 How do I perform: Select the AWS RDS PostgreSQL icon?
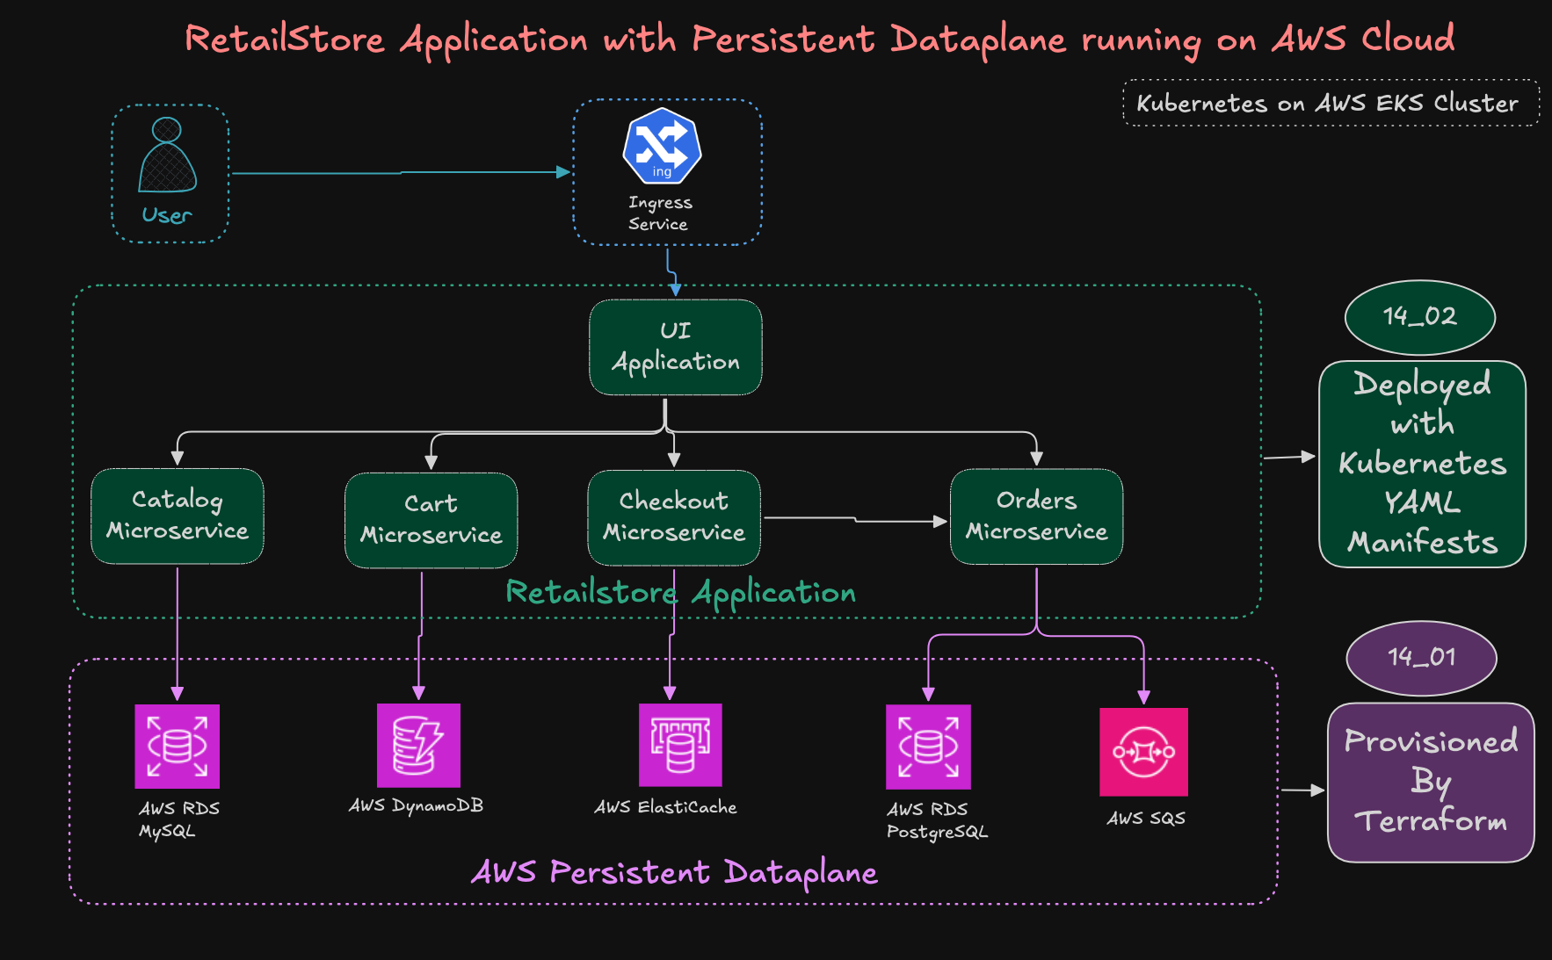928,747
